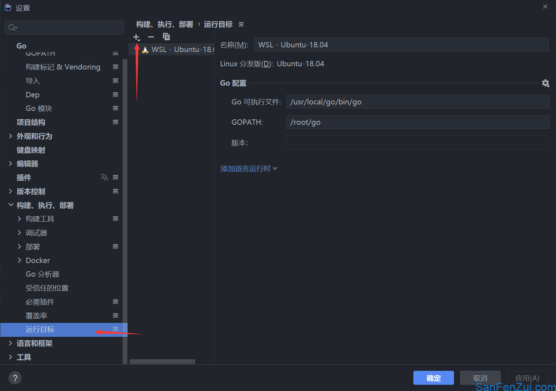Click project-level marker icon beside breadcrumb 运行目标
556x391 pixels.
pos(241,24)
